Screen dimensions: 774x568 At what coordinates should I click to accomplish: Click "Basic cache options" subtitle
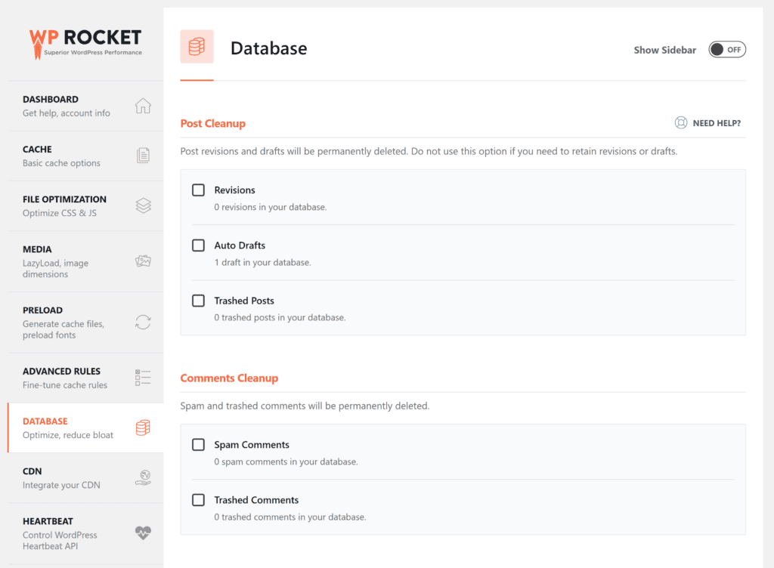(x=61, y=163)
